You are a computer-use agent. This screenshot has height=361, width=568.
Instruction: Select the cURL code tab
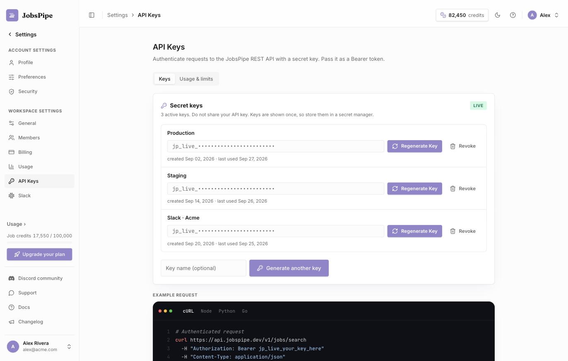188,311
